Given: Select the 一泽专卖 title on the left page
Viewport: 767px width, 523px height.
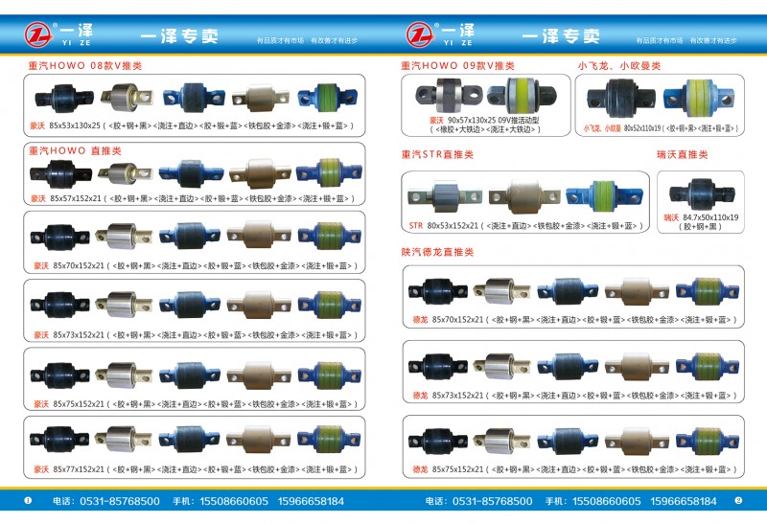Looking at the screenshot, I should pos(179,36).
